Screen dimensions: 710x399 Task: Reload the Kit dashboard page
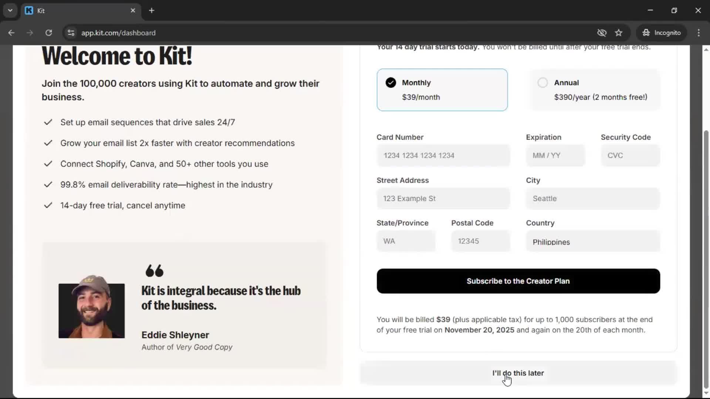click(x=48, y=33)
